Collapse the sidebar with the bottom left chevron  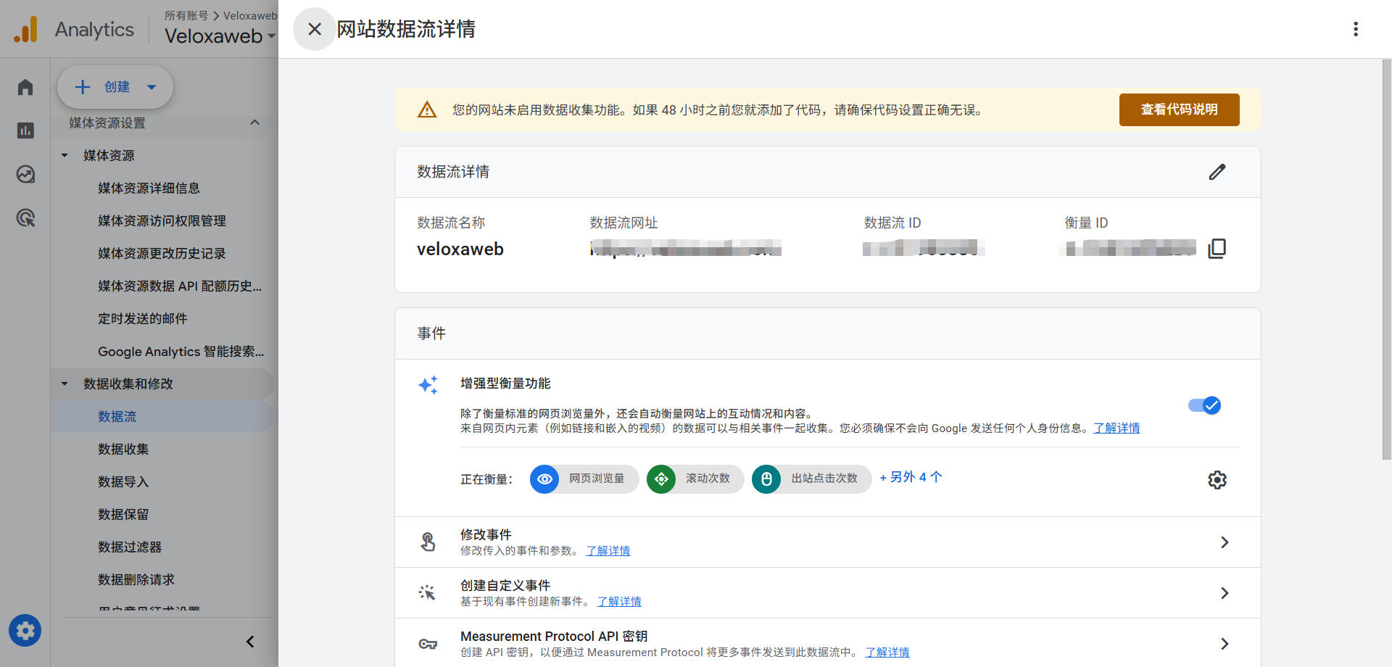[x=250, y=642]
